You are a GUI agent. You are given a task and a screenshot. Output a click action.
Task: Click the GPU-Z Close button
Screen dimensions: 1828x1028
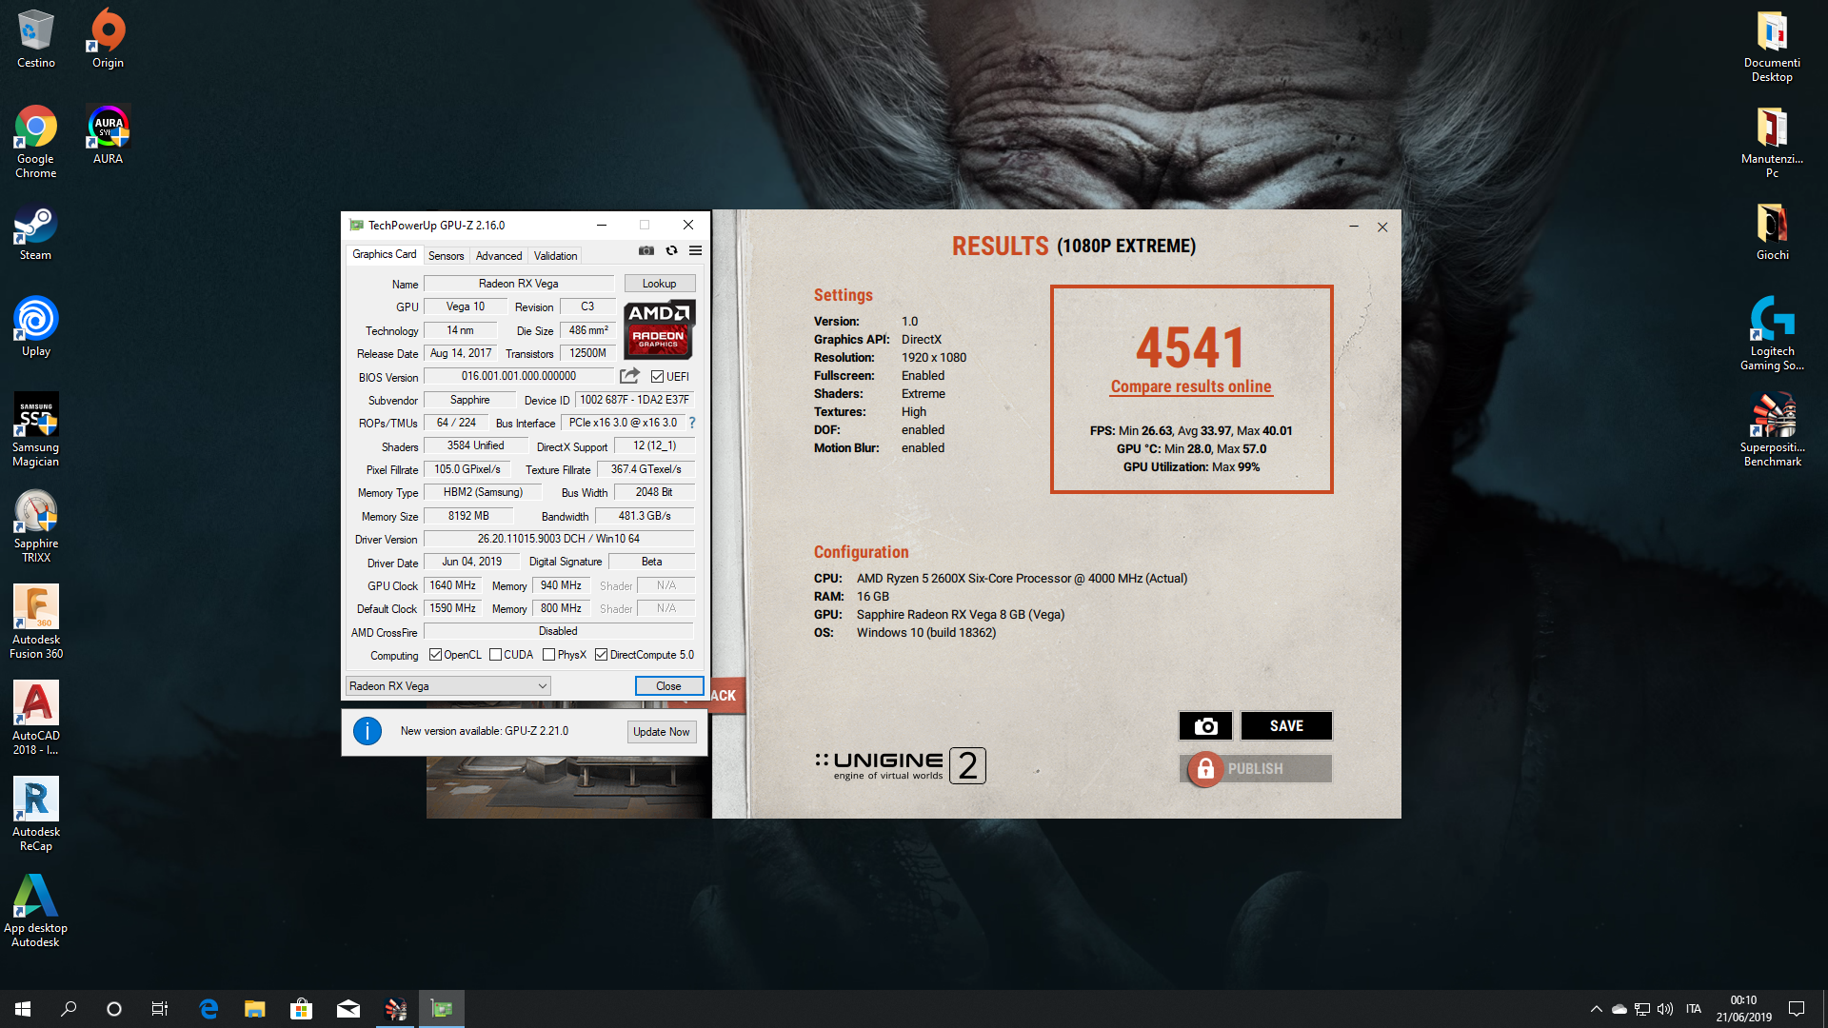(x=668, y=686)
